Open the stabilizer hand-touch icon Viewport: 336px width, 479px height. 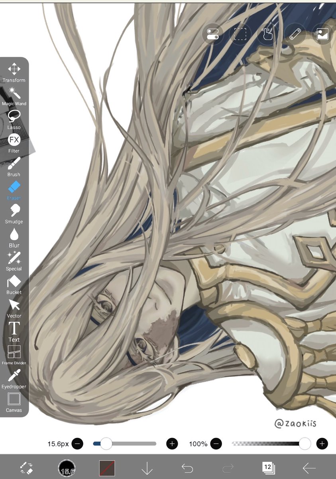[x=267, y=34]
